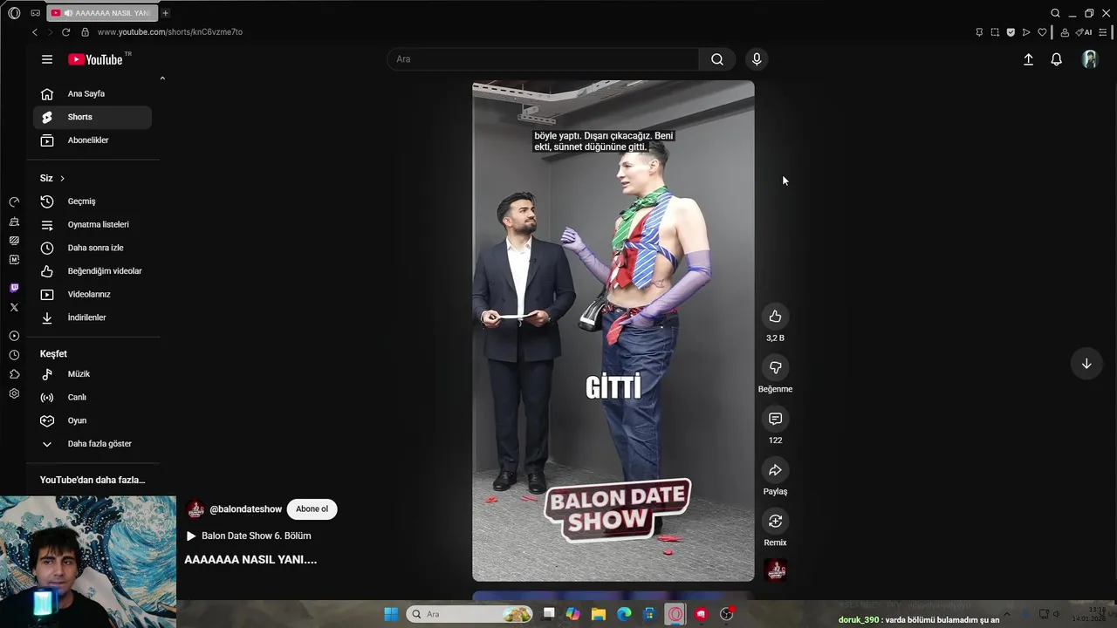The height and width of the screenshot is (628, 1117).
Task: Open the Opera profile account icon
Action: click(1065, 32)
